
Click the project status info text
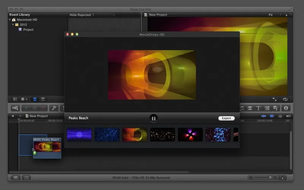[141, 177]
